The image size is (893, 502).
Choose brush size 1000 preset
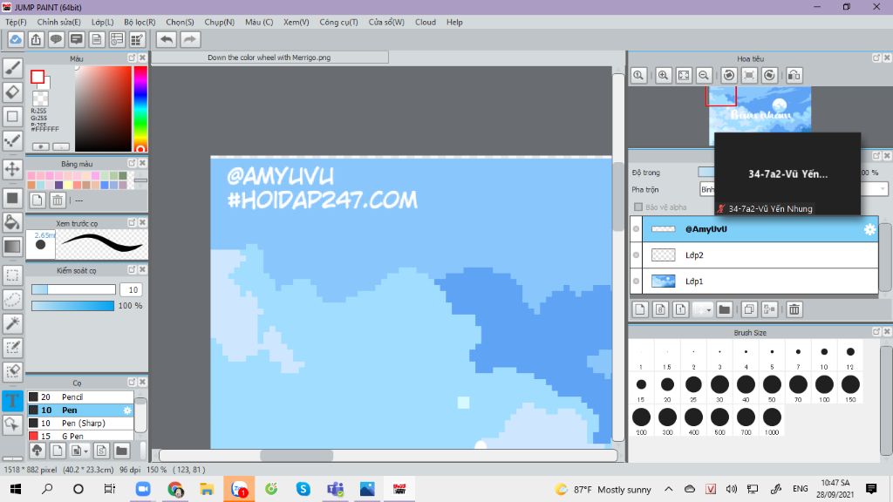(772, 421)
